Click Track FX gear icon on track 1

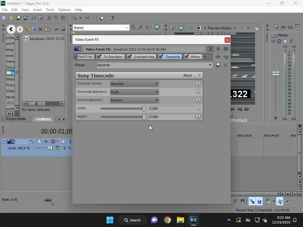coord(53,142)
